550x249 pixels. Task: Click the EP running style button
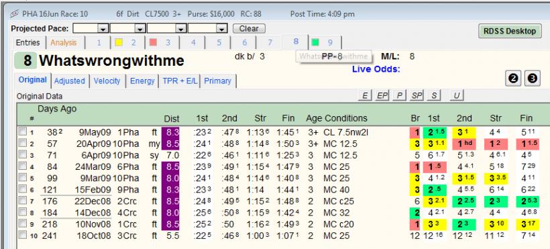[382, 95]
